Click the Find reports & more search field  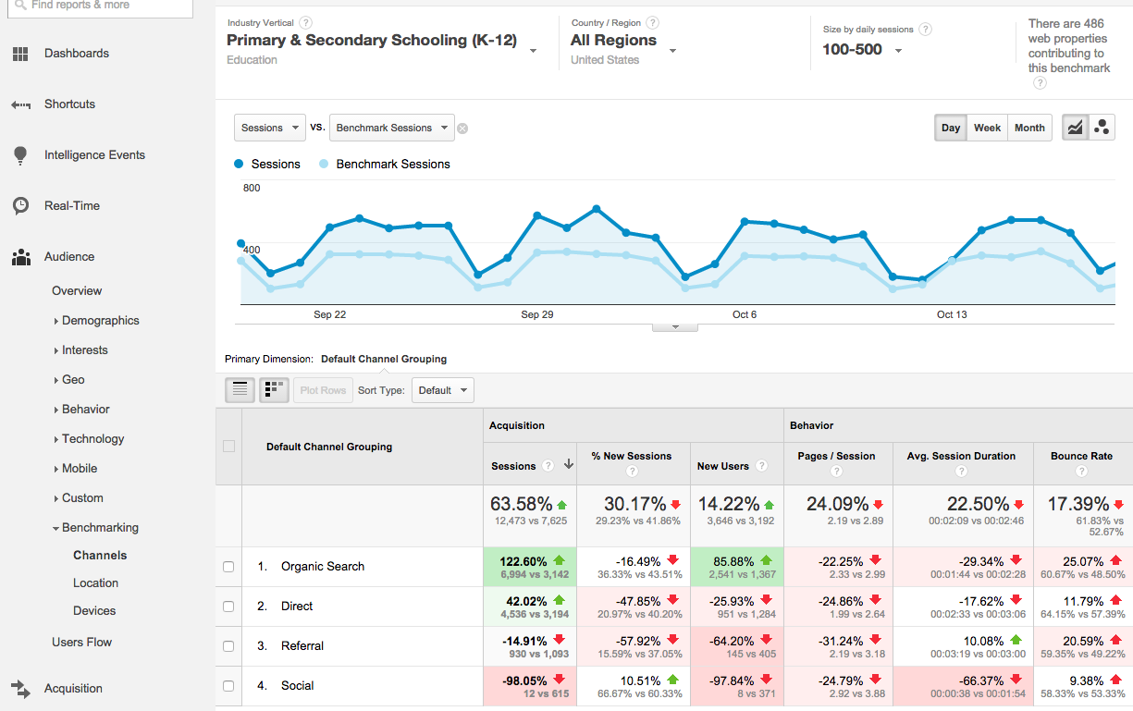pyautogui.click(x=99, y=8)
